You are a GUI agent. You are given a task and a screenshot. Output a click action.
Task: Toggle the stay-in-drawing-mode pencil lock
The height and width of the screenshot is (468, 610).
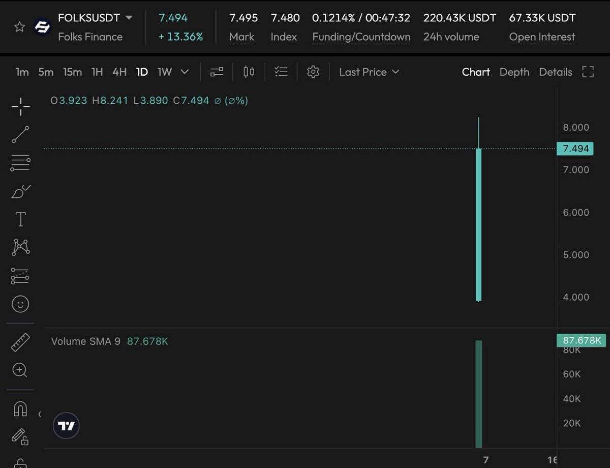(20, 436)
